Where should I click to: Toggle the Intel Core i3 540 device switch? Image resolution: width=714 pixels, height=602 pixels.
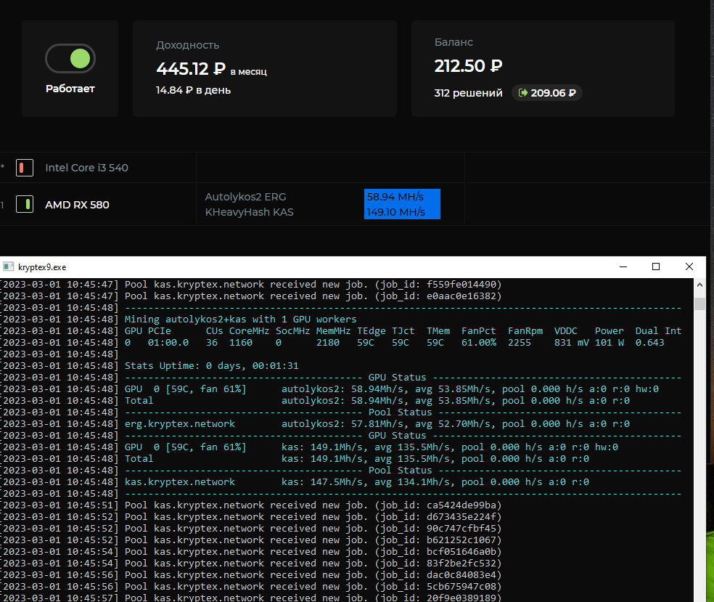[25, 168]
